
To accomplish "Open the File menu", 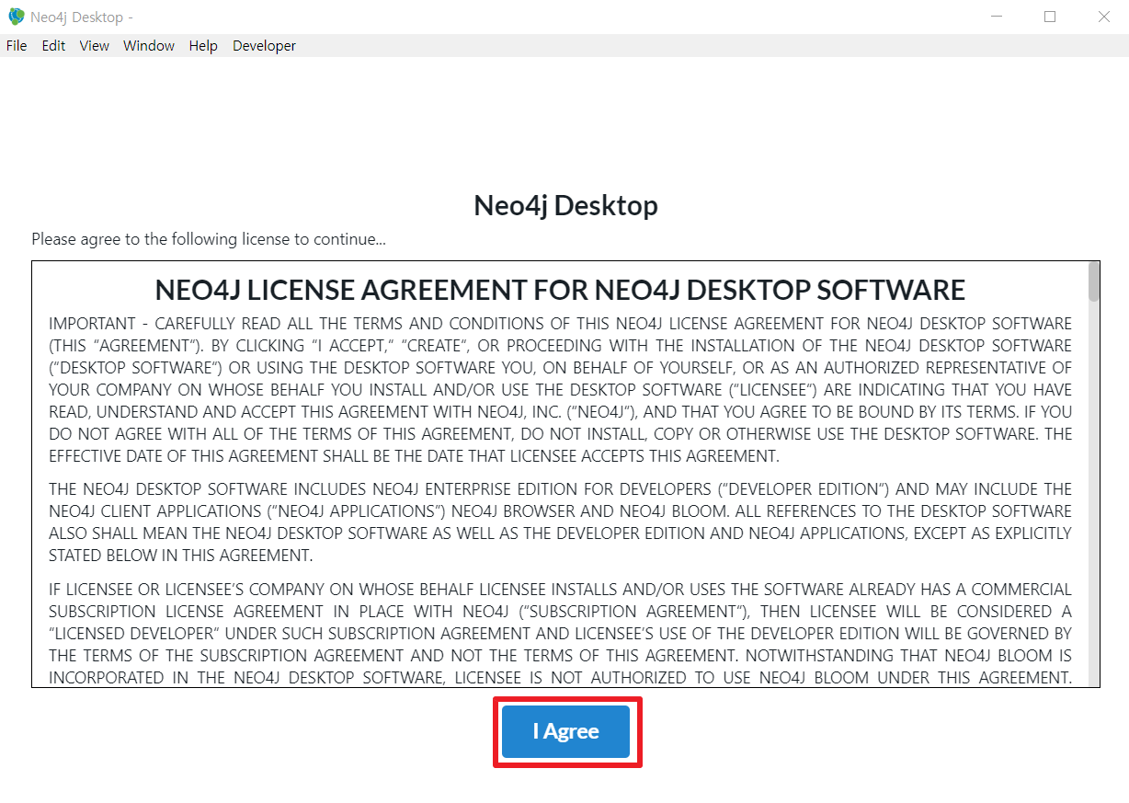I will coord(17,46).
